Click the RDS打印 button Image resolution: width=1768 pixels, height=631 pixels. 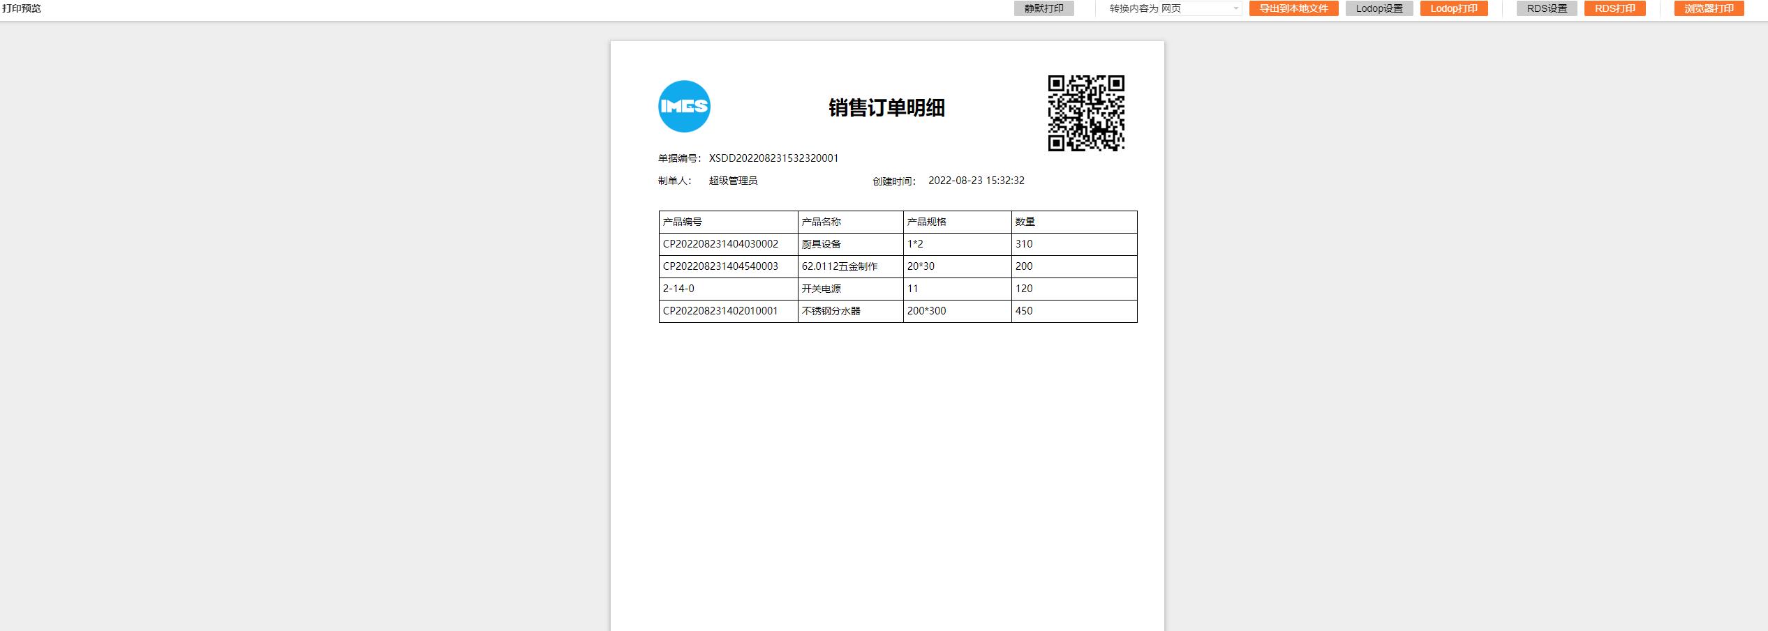click(1614, 8)
